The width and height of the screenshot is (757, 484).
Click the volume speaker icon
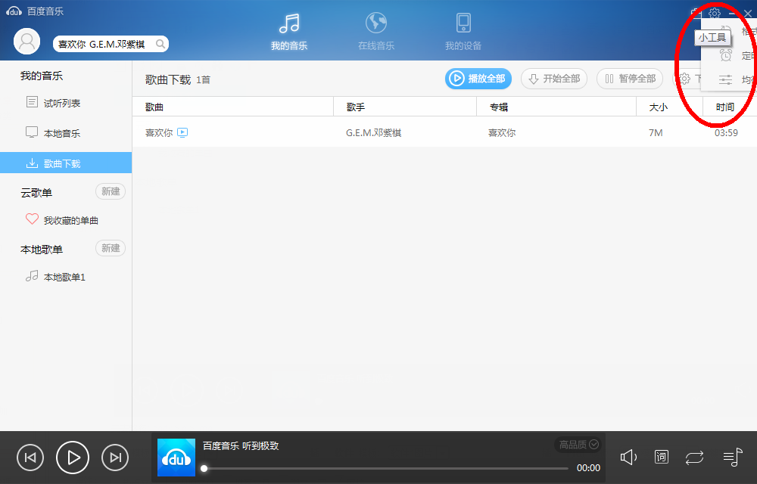pos(628,458)
